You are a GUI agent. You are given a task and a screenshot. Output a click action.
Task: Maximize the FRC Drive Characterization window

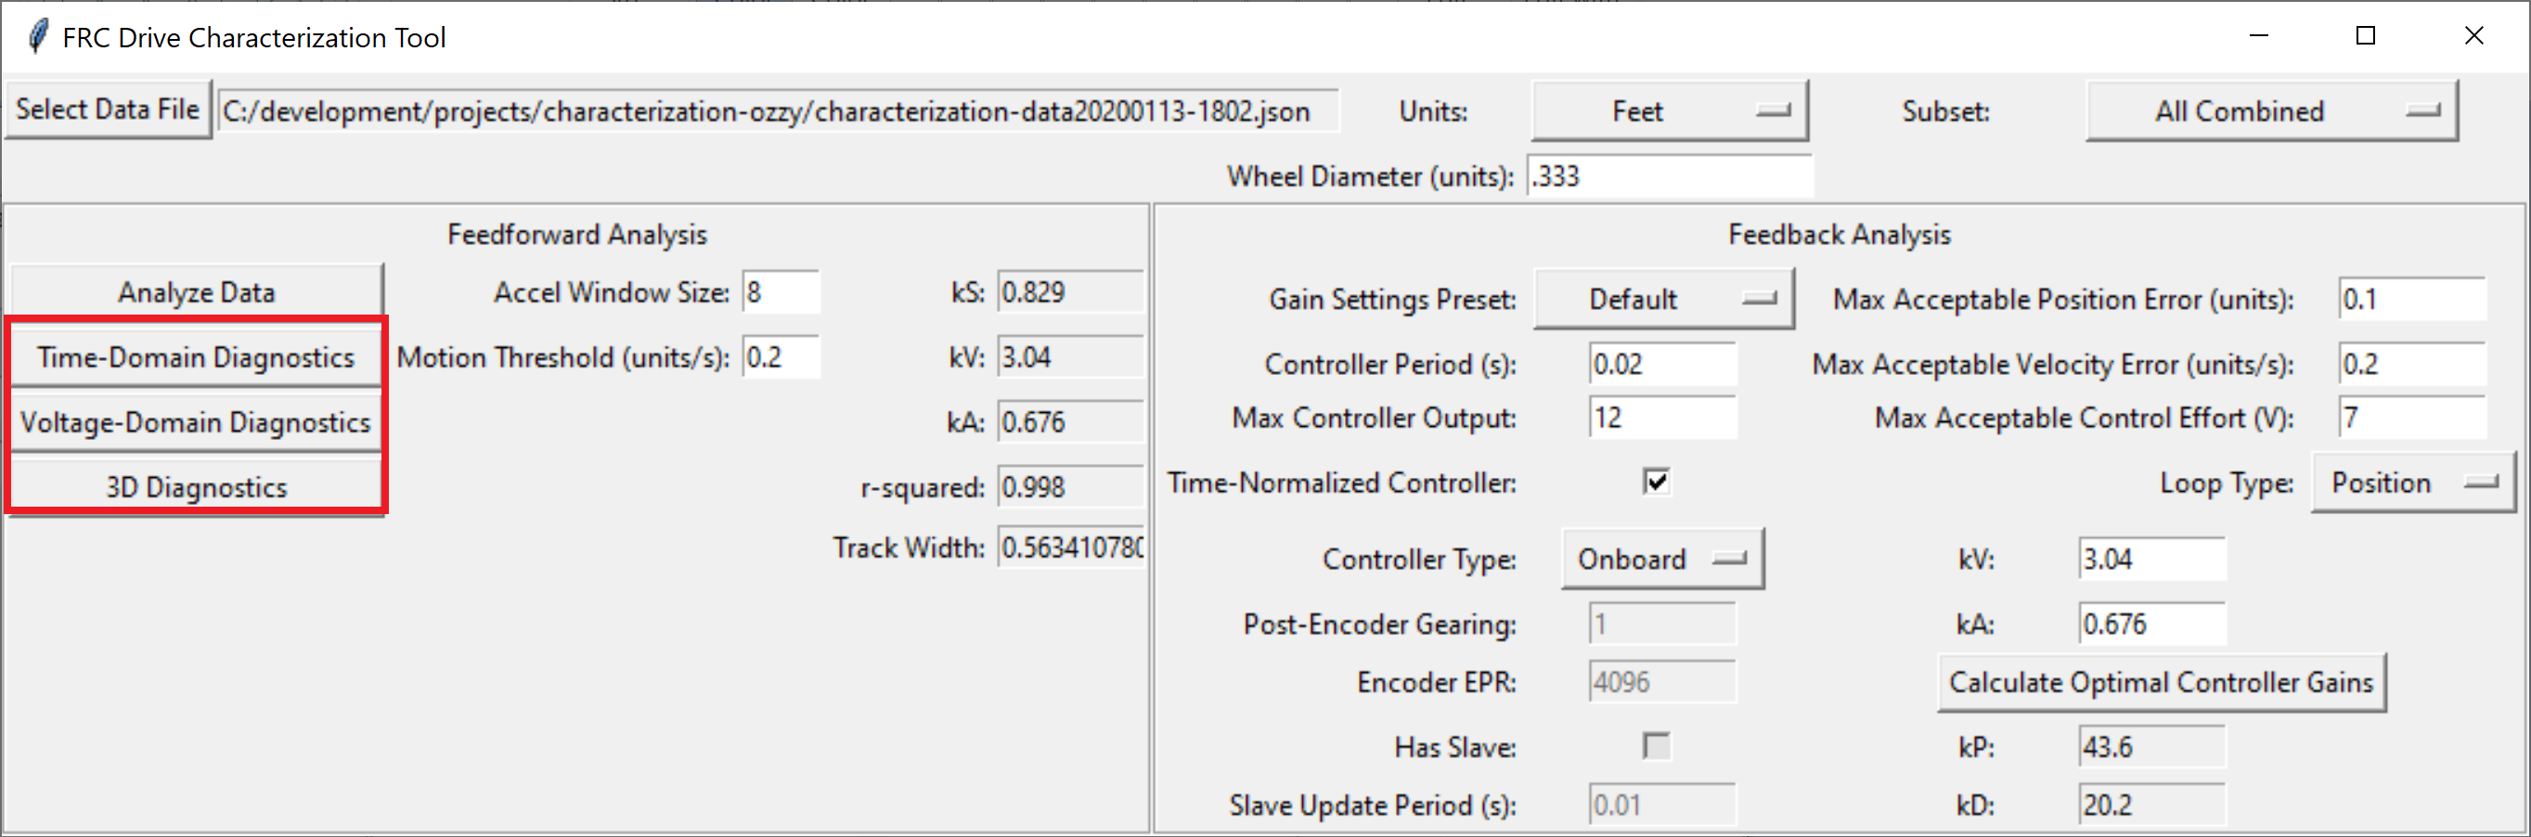[2366, 36]
